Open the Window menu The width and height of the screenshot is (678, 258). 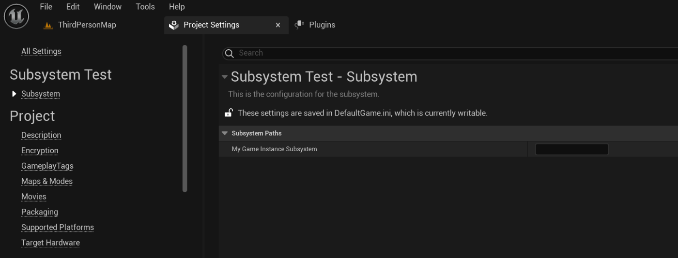point(108,7)
